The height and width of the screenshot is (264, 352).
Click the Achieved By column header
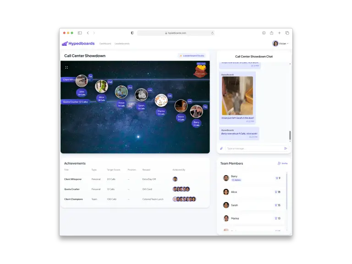tap(179, 170)
